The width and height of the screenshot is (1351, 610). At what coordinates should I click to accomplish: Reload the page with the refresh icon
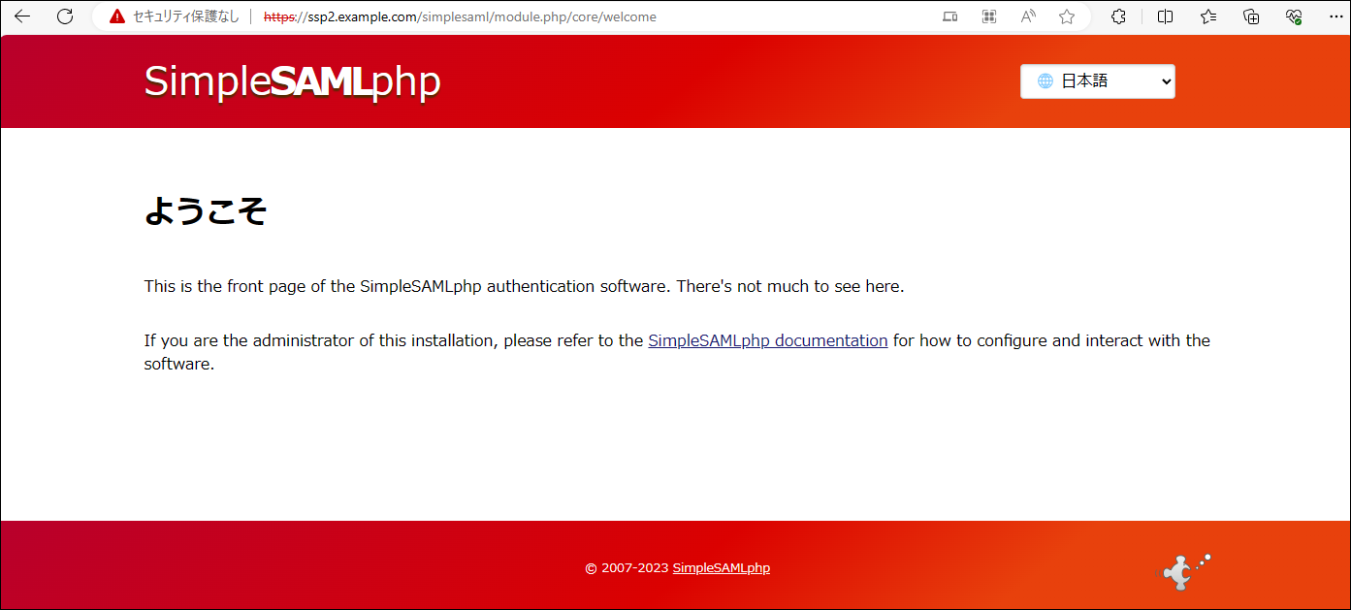point(65,16)
